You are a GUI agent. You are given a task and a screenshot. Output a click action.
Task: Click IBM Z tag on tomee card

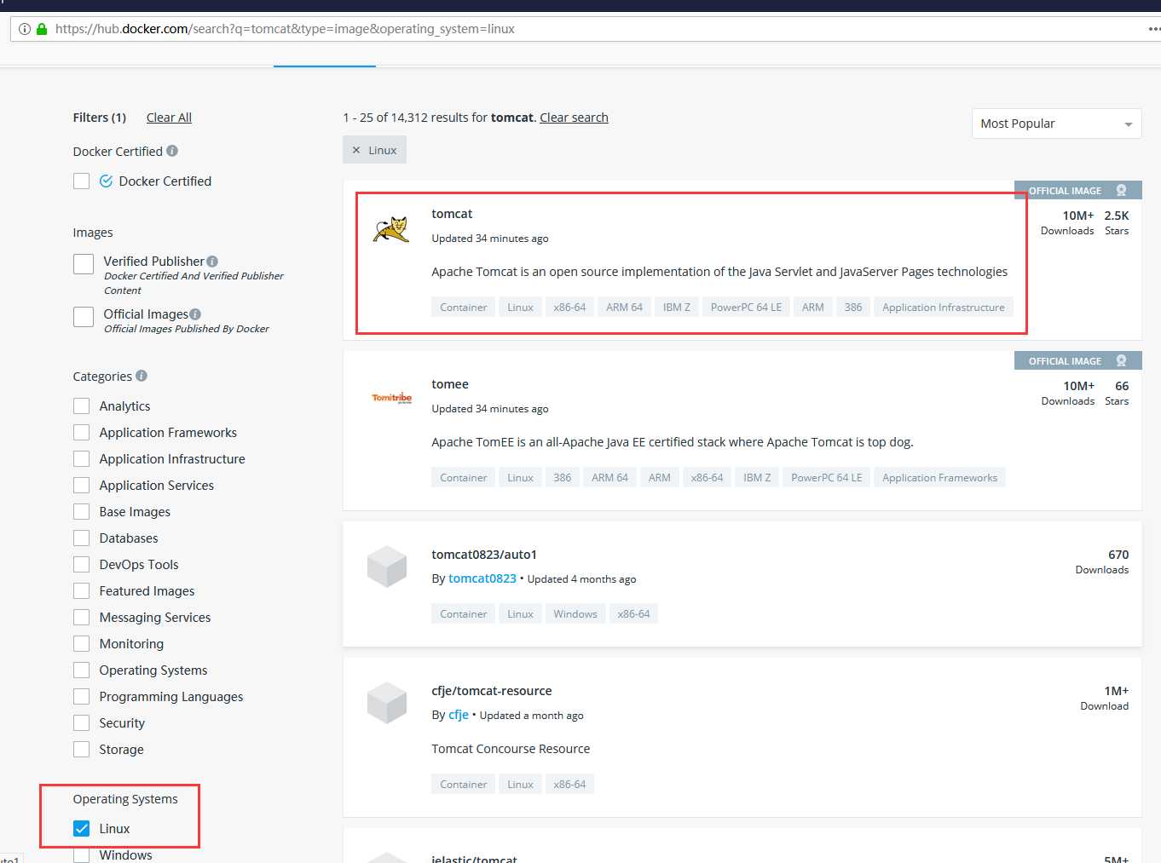pos(757,478)
